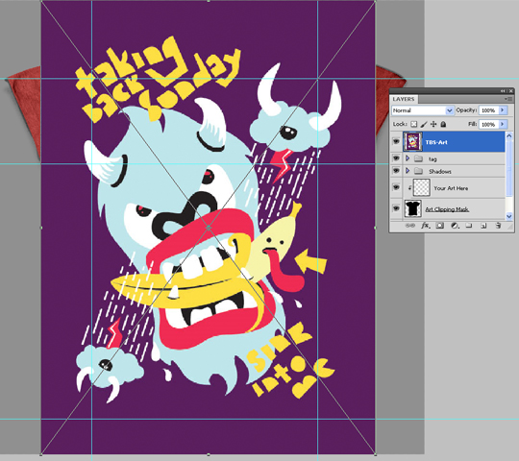Screen dimensions: 519x461
Task: Click the lock all padlock icon
Action: click(443, 124)
